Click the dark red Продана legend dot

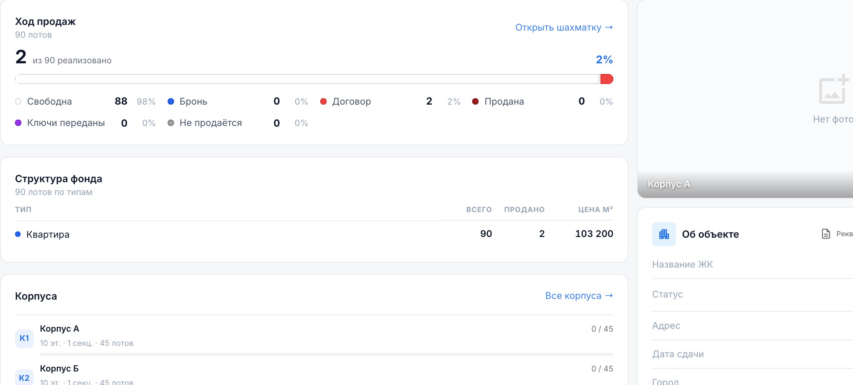[x=475, y=101]
